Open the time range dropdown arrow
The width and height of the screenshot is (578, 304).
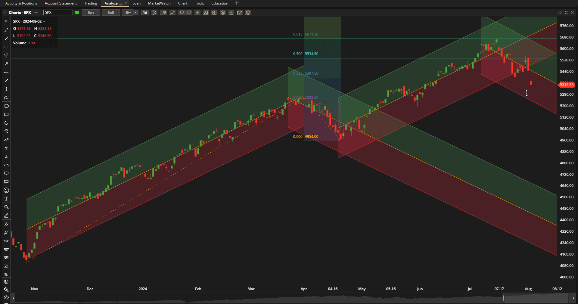pos(136,12)
